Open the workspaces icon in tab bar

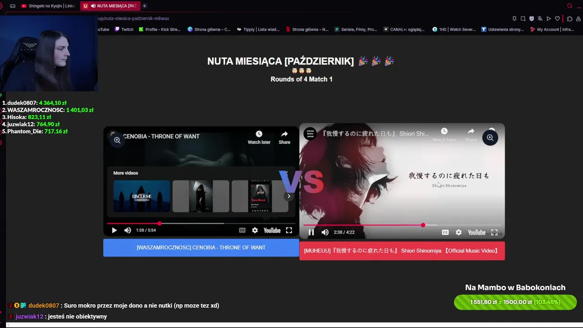tap(13, 6)
